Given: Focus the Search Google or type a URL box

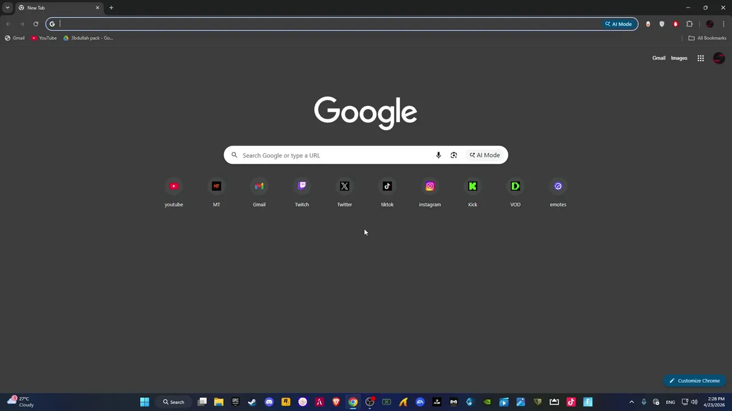Looking at the screenshot, I should click(x=366, y=155).
